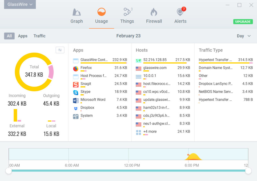Click the Snagit app icon
The width and height of the screenshot is (257, 181).
tap(76, 85)
